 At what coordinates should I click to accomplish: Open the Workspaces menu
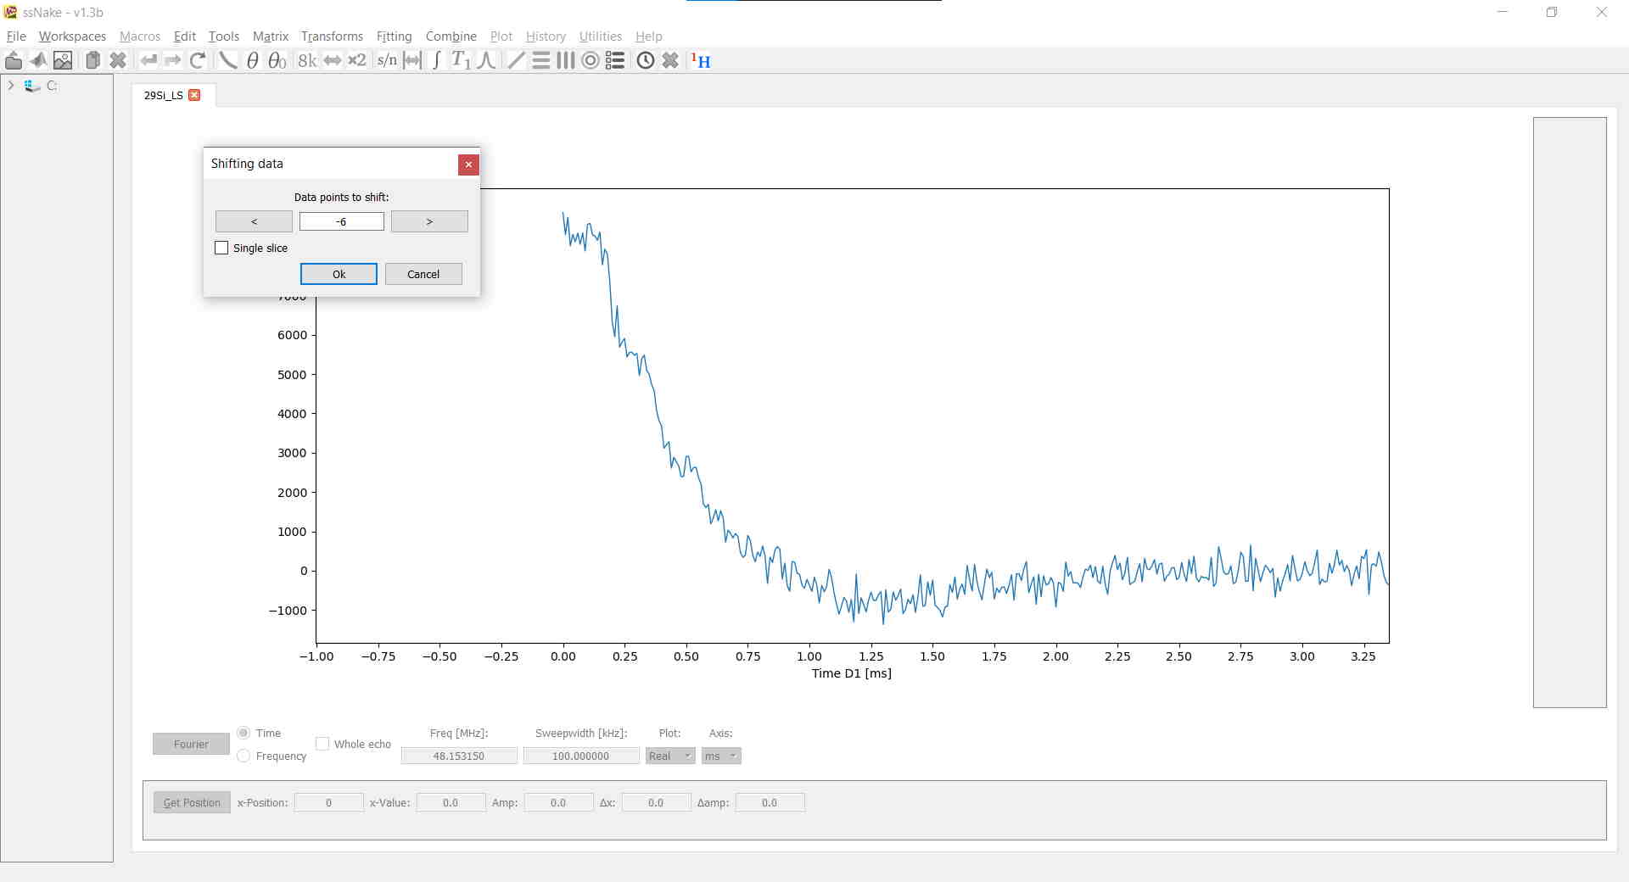pyautogui.click(x=72, y=36)
